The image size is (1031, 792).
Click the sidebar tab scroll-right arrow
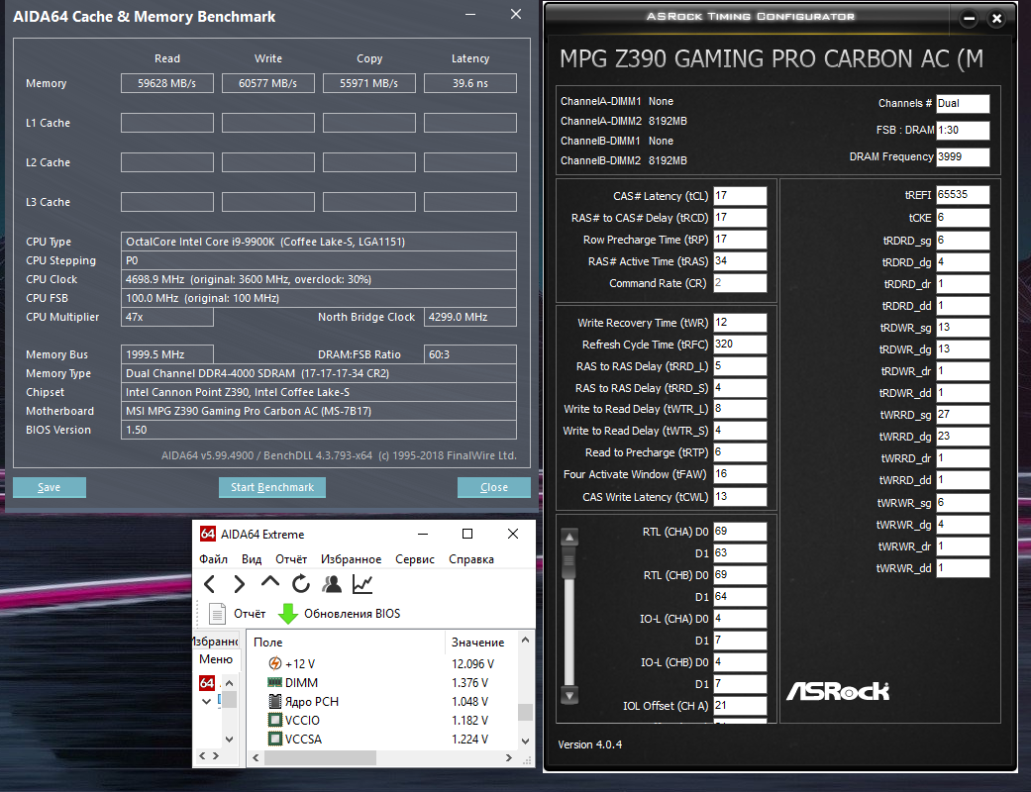[216, 755]
